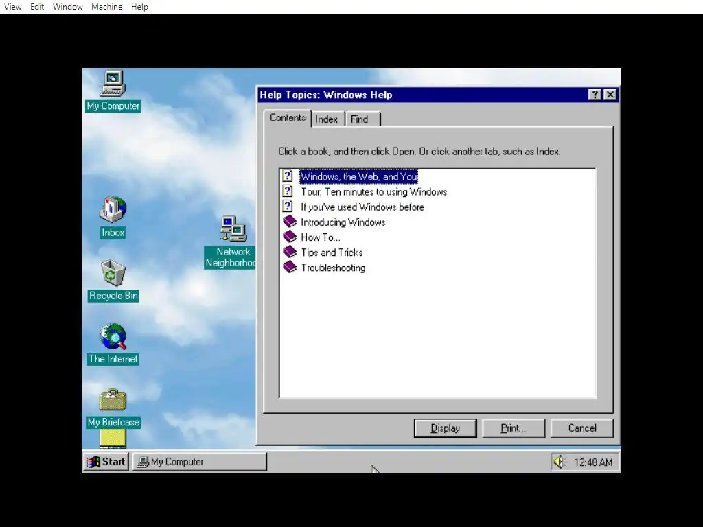Open the Start menu
This screenshot has width=703, height=527.
pos(106,462)
